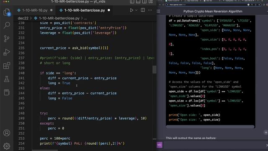Open the Run and Debug view

tap(7, 52)
